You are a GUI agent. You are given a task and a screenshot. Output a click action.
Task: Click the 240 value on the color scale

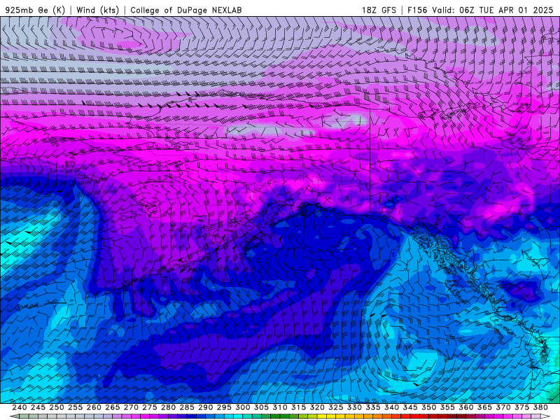click(x=20, y=407)
